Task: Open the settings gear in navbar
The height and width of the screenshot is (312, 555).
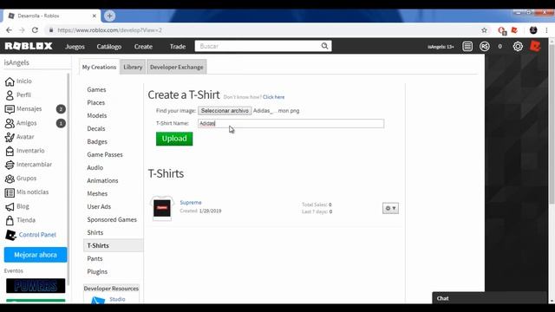Action: pos(518,46)
